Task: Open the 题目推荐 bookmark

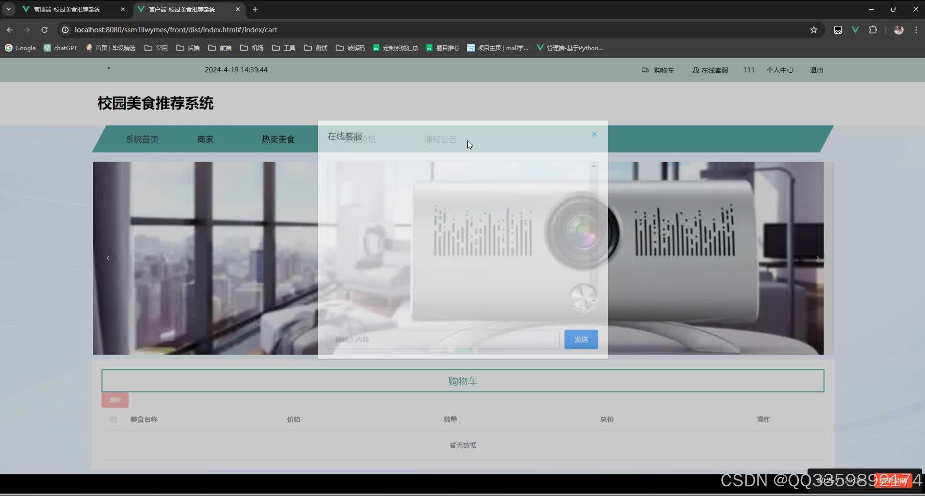Action: 443,48
